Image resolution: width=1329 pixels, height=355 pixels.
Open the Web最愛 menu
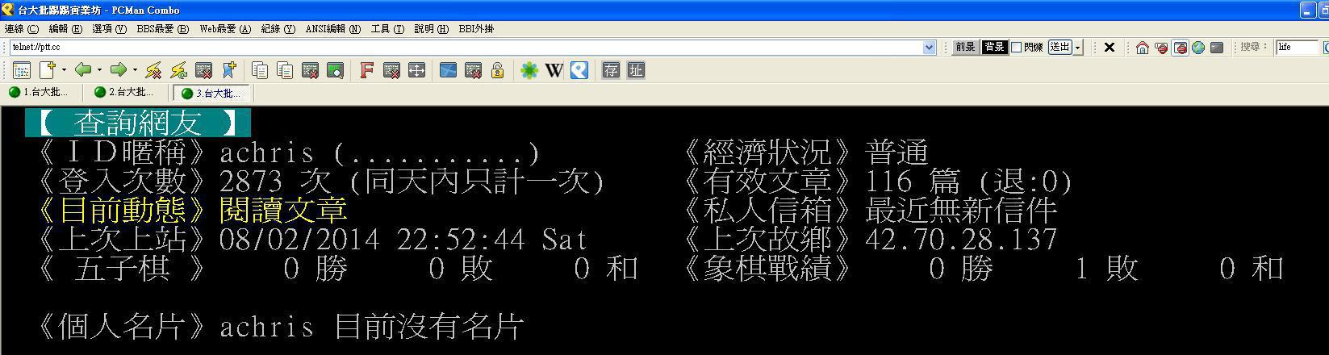pos(224,28)
